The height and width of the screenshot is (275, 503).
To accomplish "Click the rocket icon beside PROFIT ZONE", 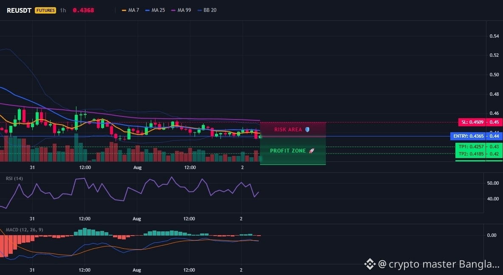I will tap(311, 151).
